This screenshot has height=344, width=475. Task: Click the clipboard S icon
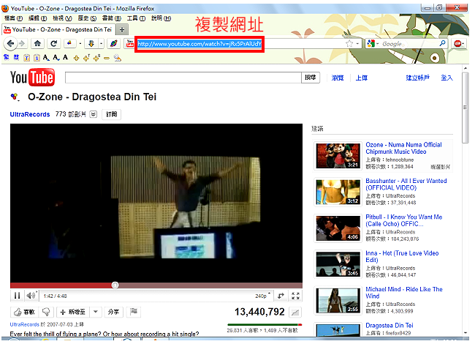pos(37,58)
